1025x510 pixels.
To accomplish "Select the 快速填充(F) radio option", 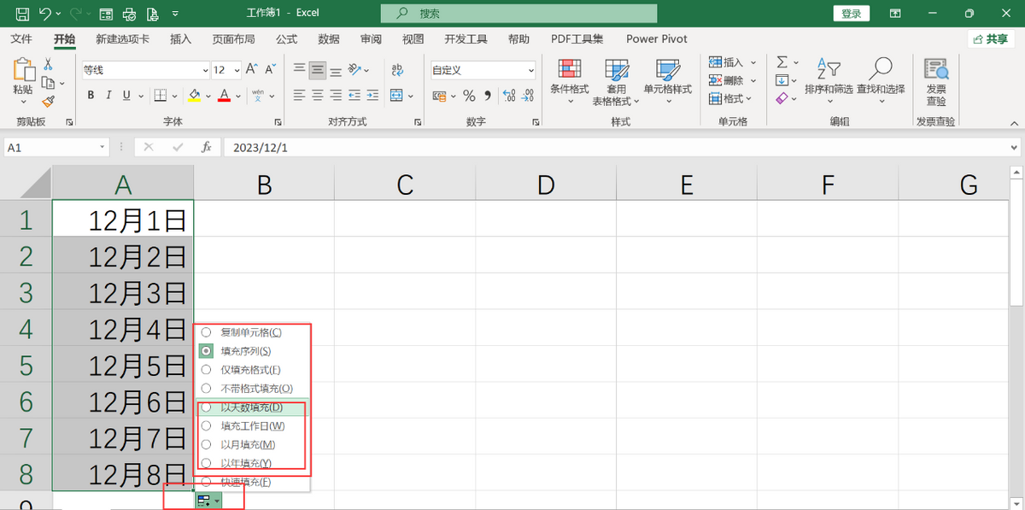I will pos(206,482).
